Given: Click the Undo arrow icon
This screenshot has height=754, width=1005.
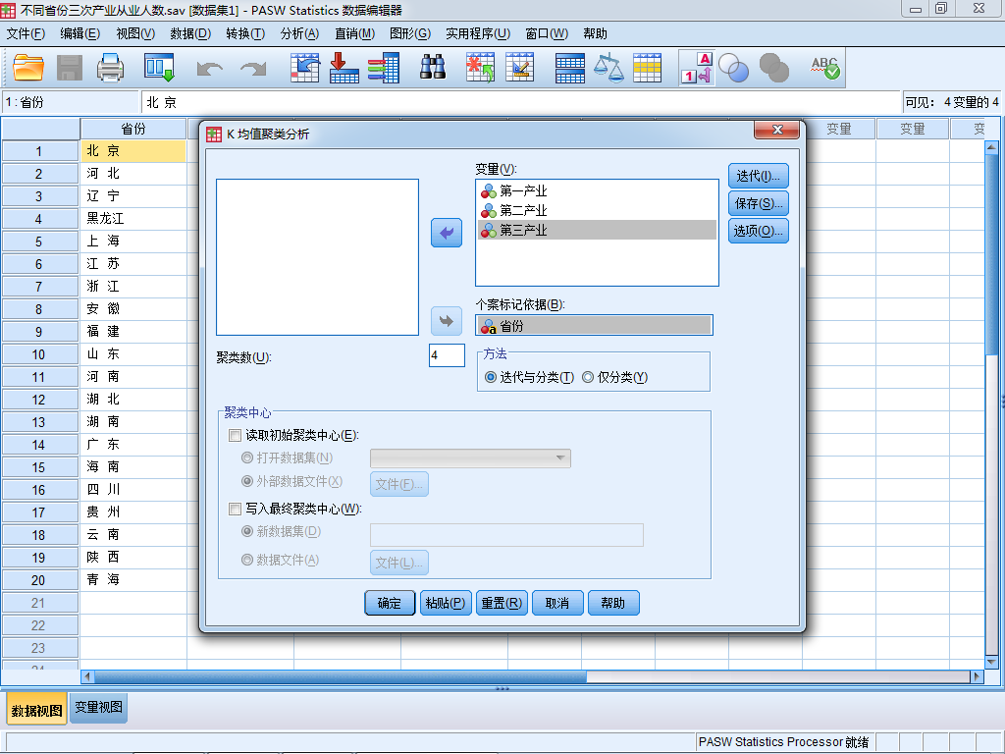Looking at the screenshot, I should pos(210,69).
